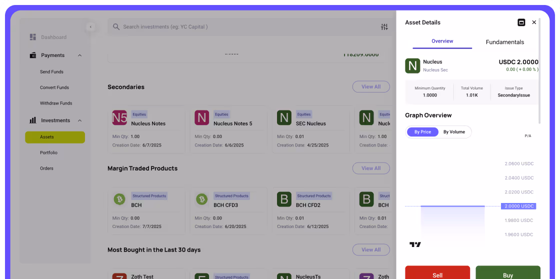Collapse the sidebar with arrow button
The width and height of the screenshot is (560, 279).
(90, 27)
